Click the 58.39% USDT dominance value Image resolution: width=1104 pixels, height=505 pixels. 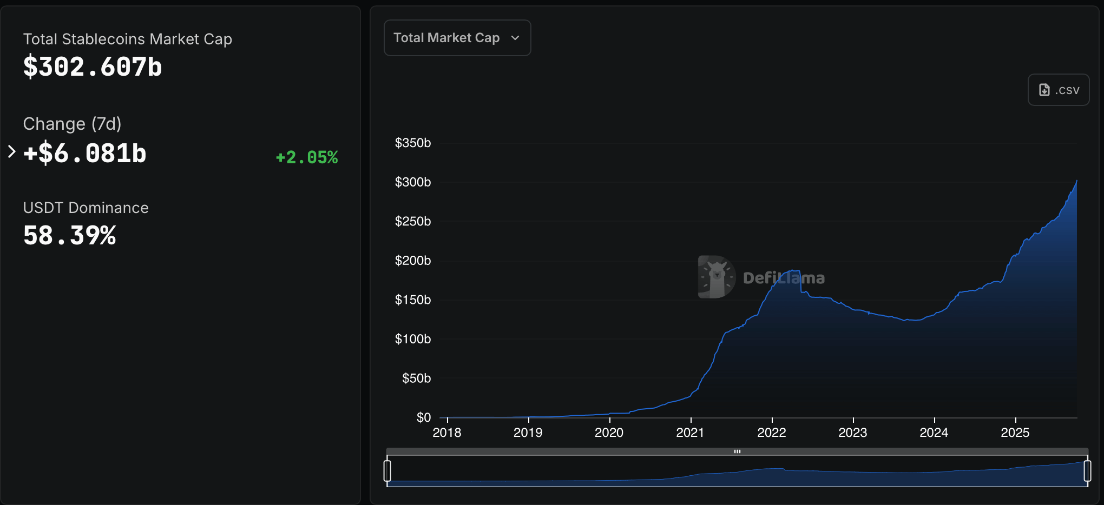click(x=70, y=236)
